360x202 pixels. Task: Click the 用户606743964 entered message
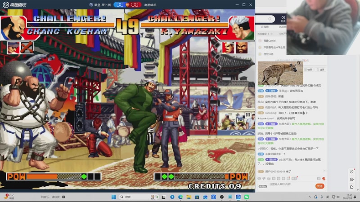(278, 171)
